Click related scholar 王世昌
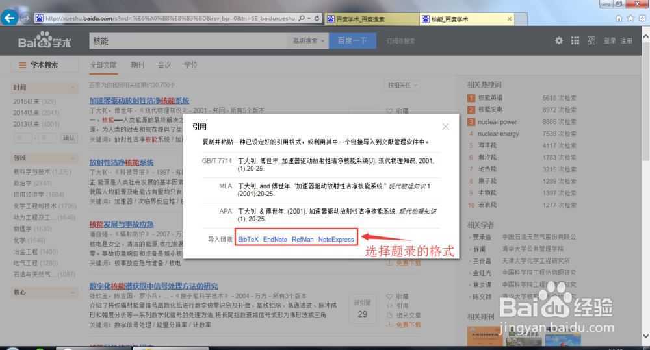 [482, 261]
